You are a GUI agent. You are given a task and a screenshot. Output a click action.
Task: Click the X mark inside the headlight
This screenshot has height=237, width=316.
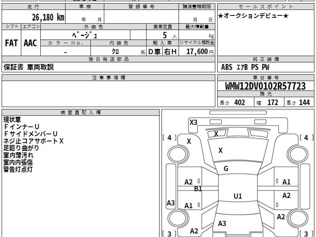(216, 134)
